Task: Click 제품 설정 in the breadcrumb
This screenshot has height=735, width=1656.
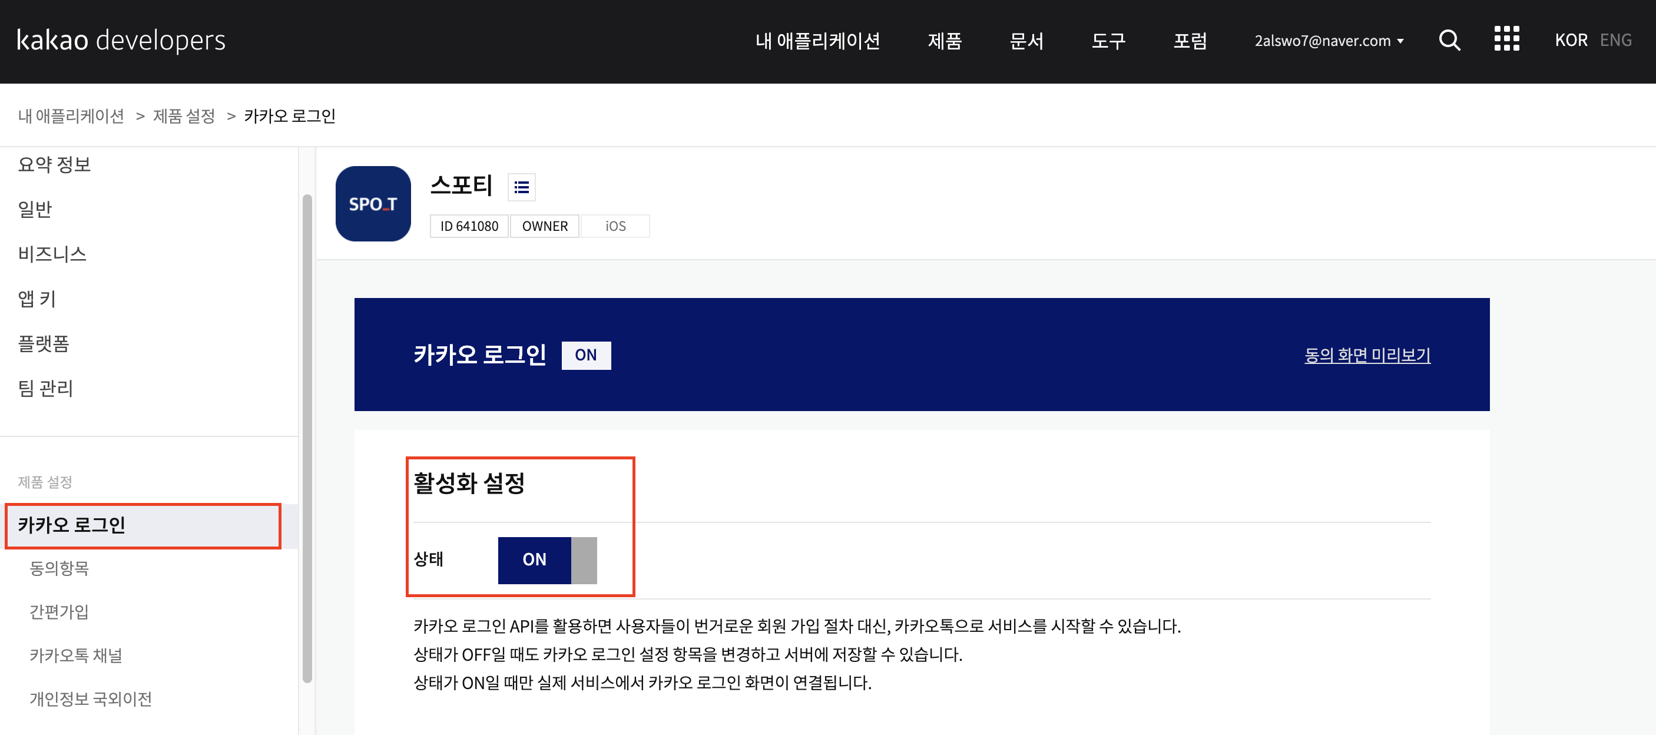Action: pos(184,117)
